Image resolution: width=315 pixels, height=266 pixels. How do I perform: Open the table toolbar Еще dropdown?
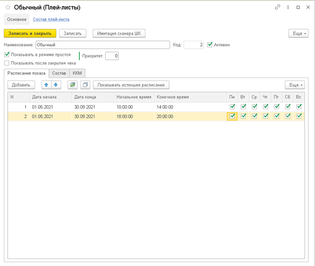294,85
